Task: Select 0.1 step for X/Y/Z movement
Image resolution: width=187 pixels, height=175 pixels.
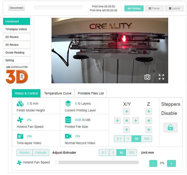Action: pyautogui.click(x=119, y=139)
